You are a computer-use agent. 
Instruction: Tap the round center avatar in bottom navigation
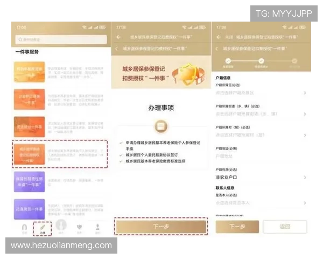tap(61, 225)
